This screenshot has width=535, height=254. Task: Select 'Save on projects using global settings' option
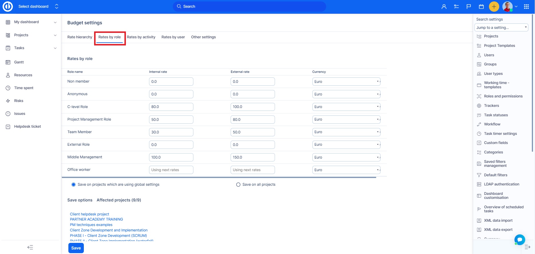click(x=74, y=185)
